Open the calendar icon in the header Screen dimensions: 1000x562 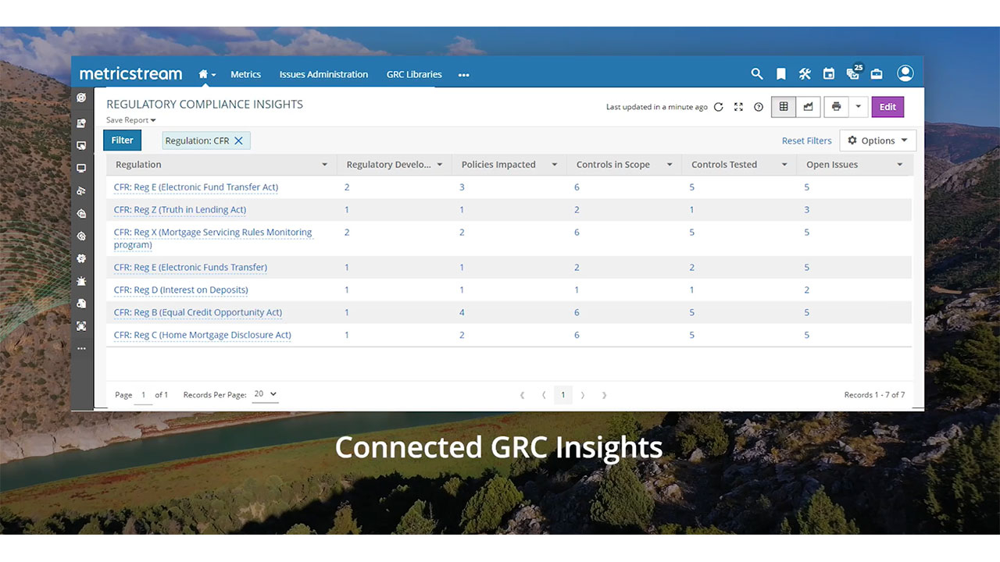[x=829, y=74]
